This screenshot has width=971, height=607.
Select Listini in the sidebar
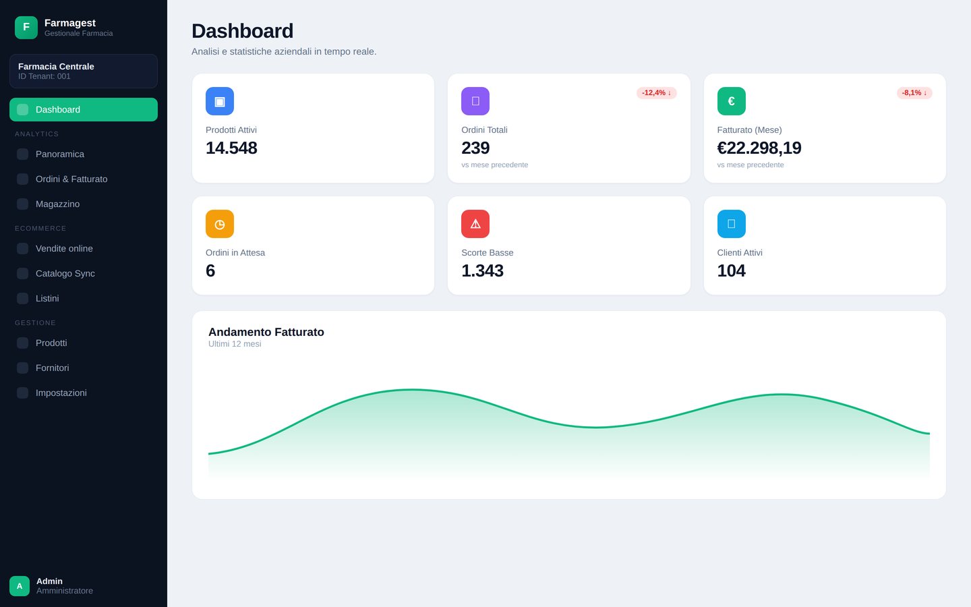pos(84,298)
